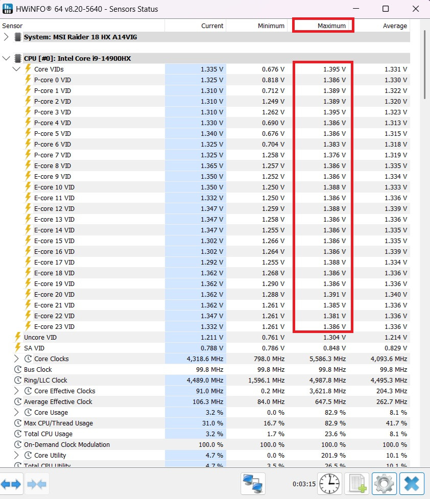The height and width of the screenshot is (499, 430).
Task: Click the 4,489.0 MHz current Ring/LLC value
Action: pyautogui.click(x=205, y=380)
